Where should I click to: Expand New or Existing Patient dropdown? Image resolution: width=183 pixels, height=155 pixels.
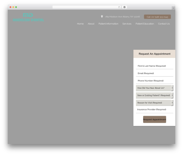(x=154, y=95)
